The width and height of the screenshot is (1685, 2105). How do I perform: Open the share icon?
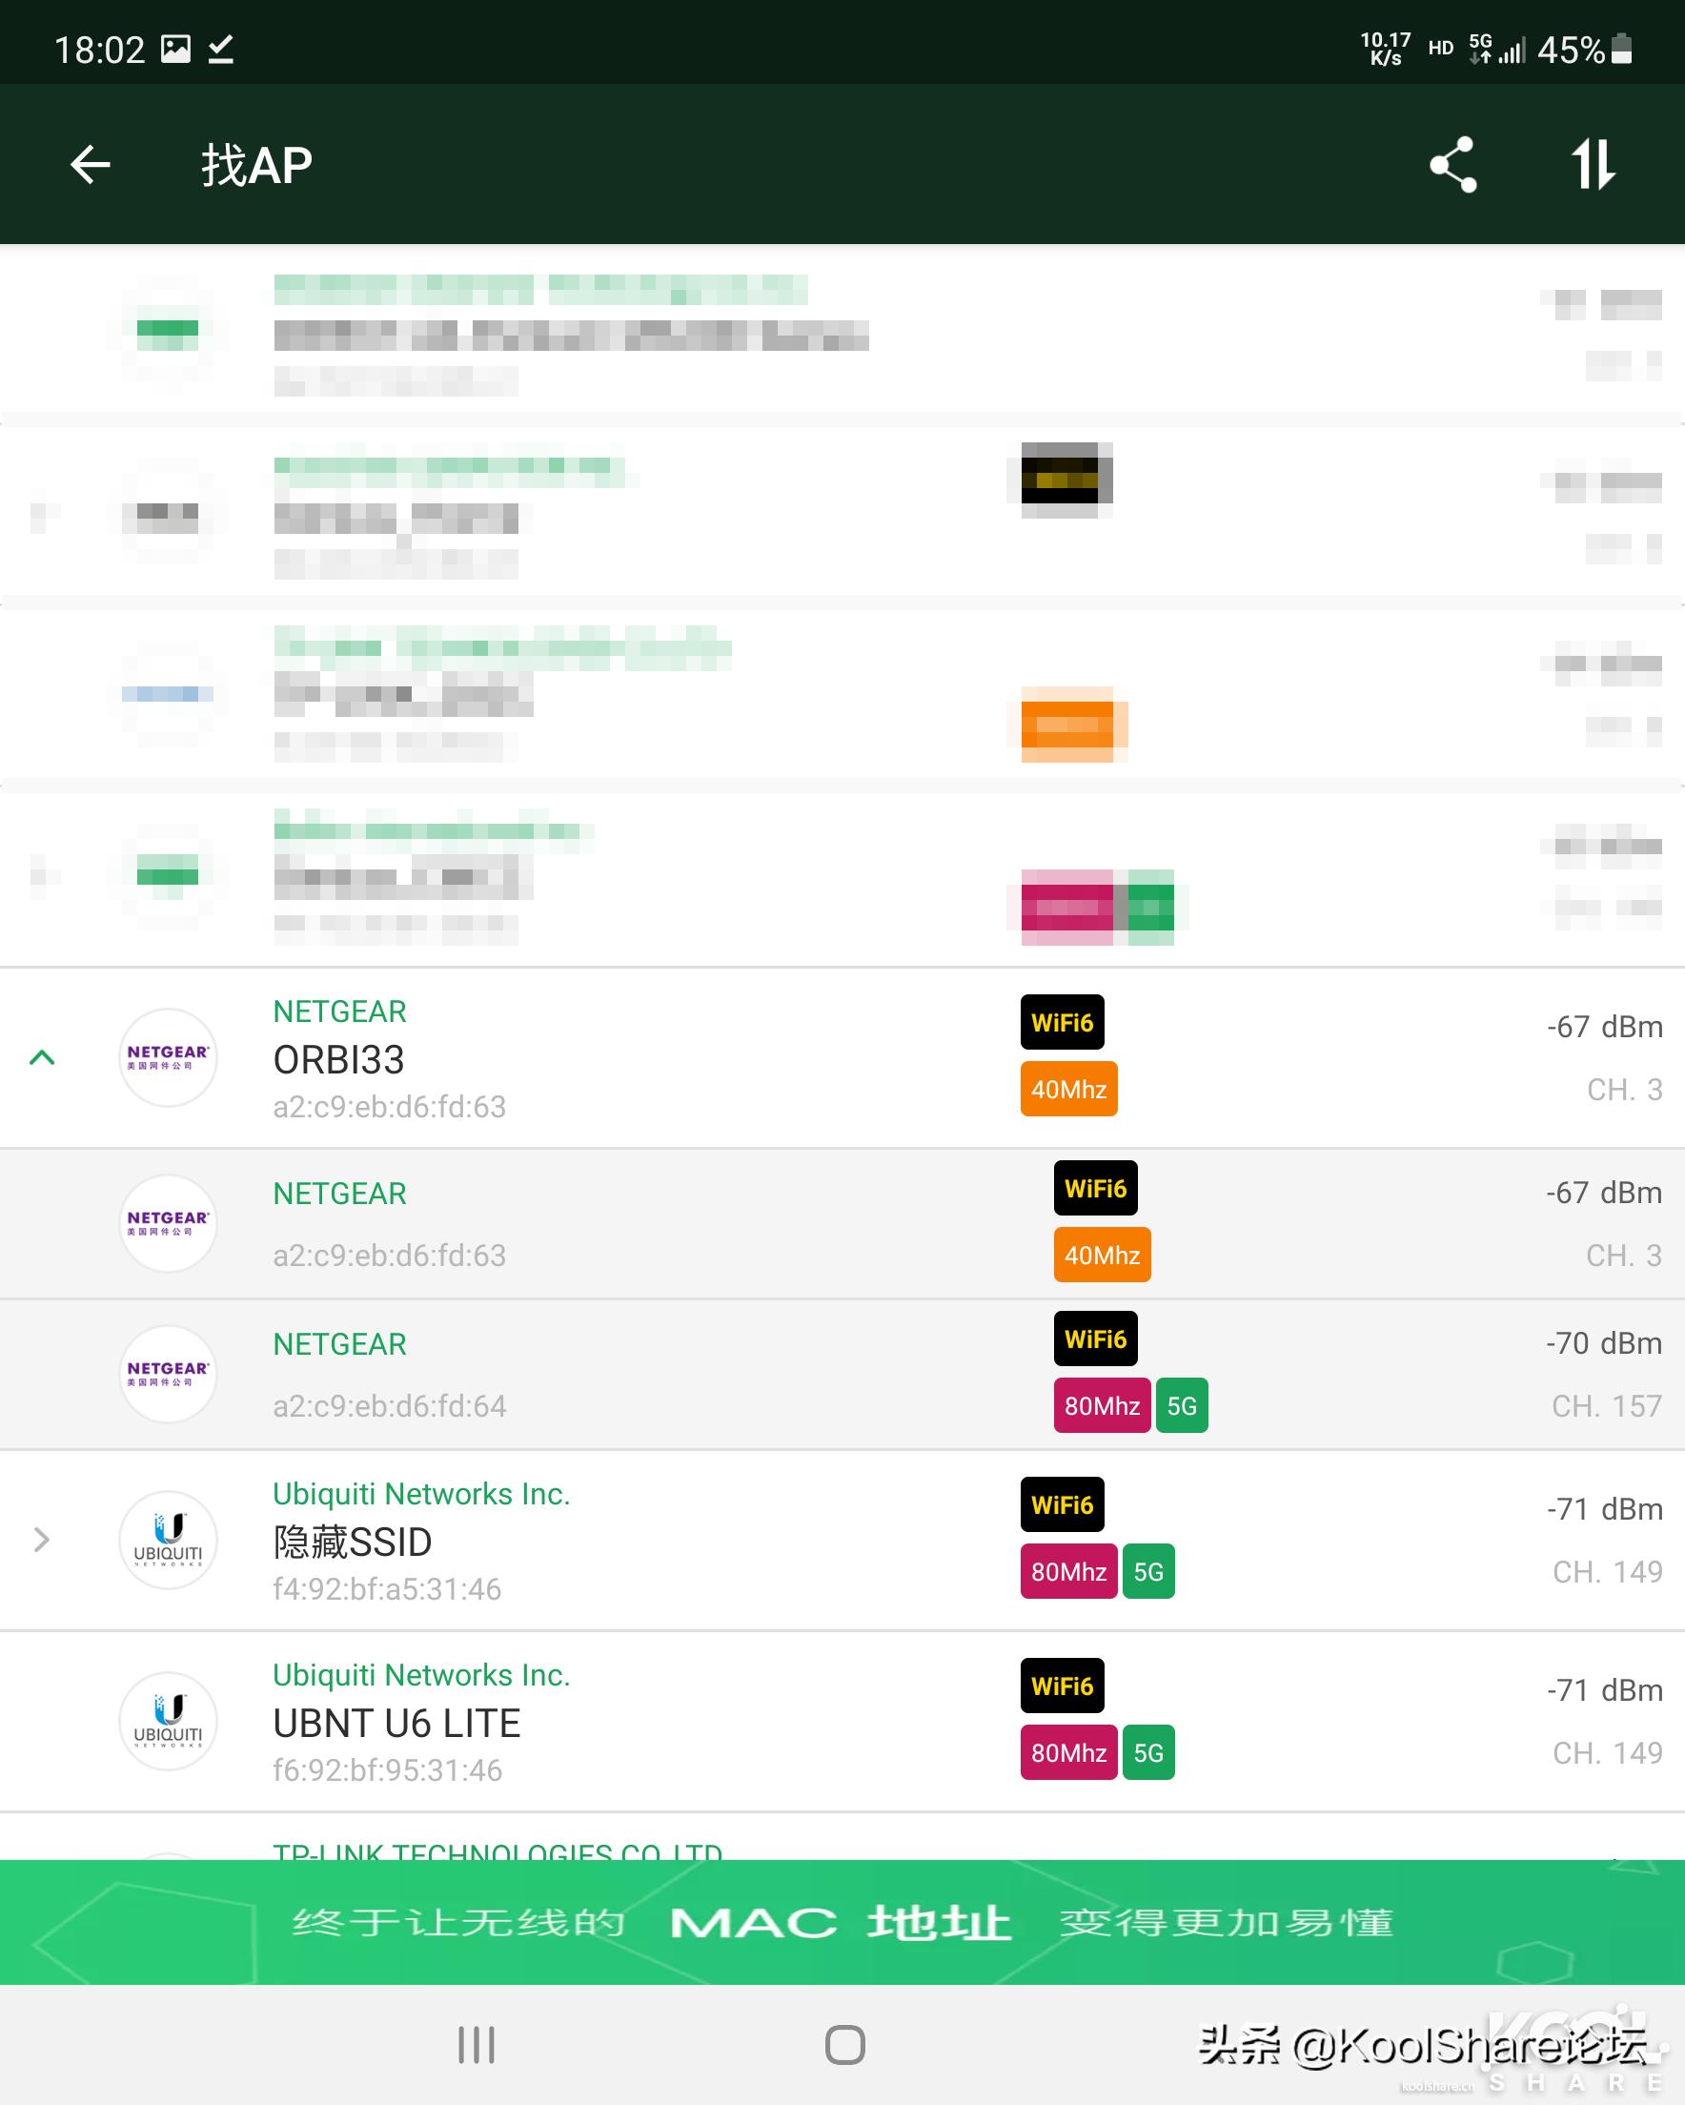[1452, 164]
